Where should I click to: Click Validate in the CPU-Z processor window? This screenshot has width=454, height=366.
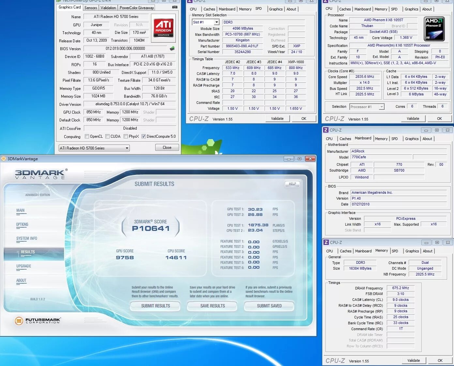[413, 119]
